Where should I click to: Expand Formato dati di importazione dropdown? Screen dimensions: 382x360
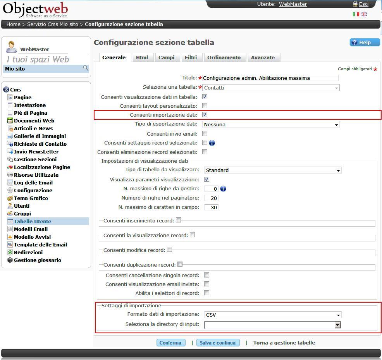point(273,315)
